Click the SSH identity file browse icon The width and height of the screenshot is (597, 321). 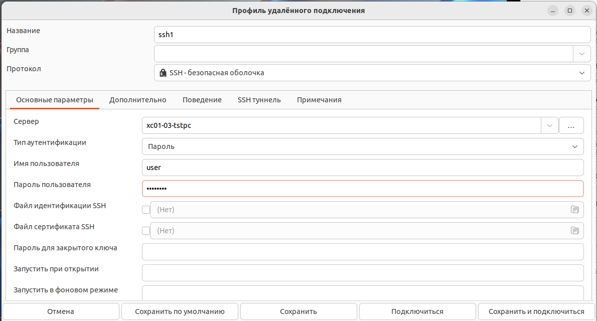[574, 210]
